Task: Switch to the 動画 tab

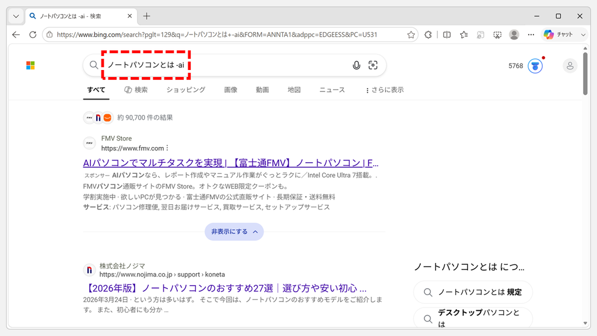Action: pyautogui.click(x=262, y=90)
